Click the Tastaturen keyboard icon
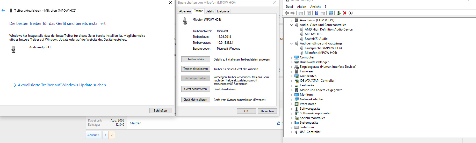This screenshot has width=476, height=143. (297, 127)
